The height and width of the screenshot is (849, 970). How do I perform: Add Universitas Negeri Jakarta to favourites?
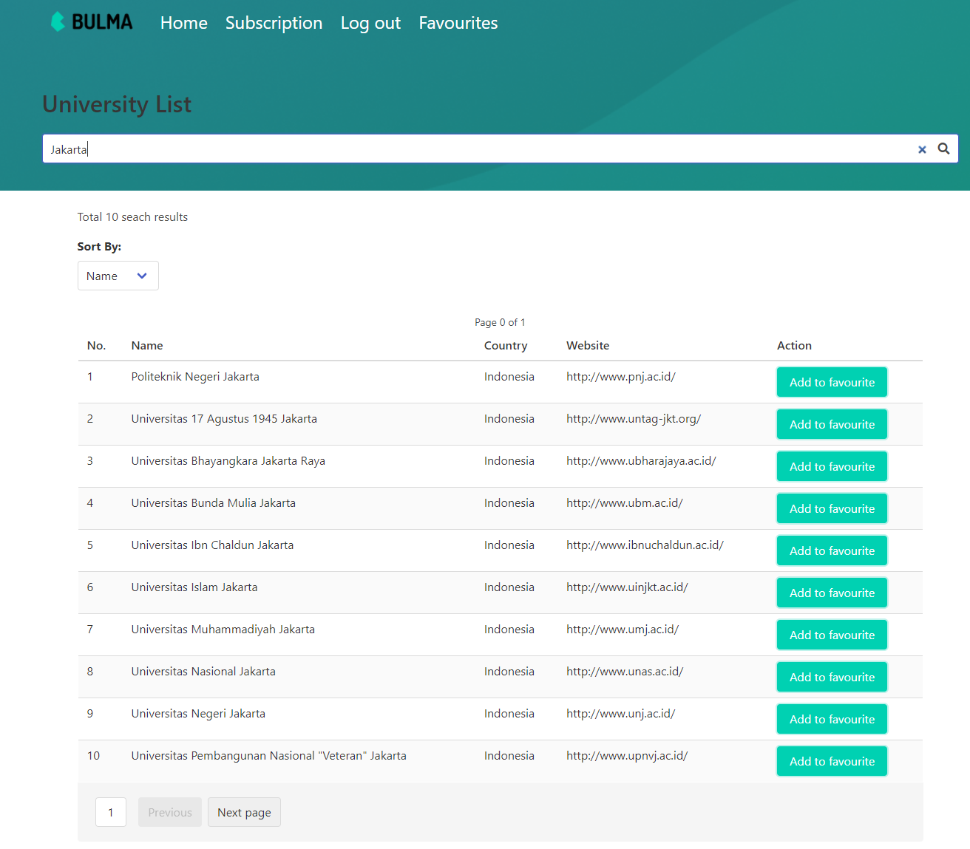tap(831, 719)
